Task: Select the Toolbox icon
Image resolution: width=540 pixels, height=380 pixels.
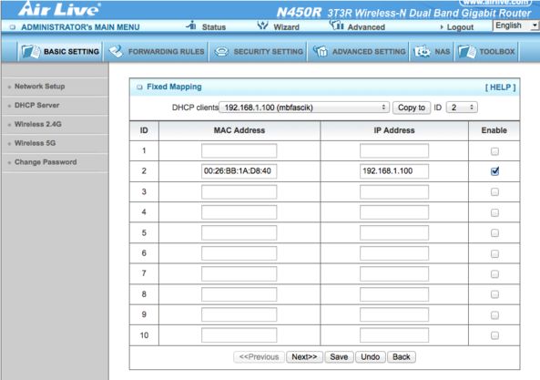Action: pyautogui.click(x=467, y=52)
